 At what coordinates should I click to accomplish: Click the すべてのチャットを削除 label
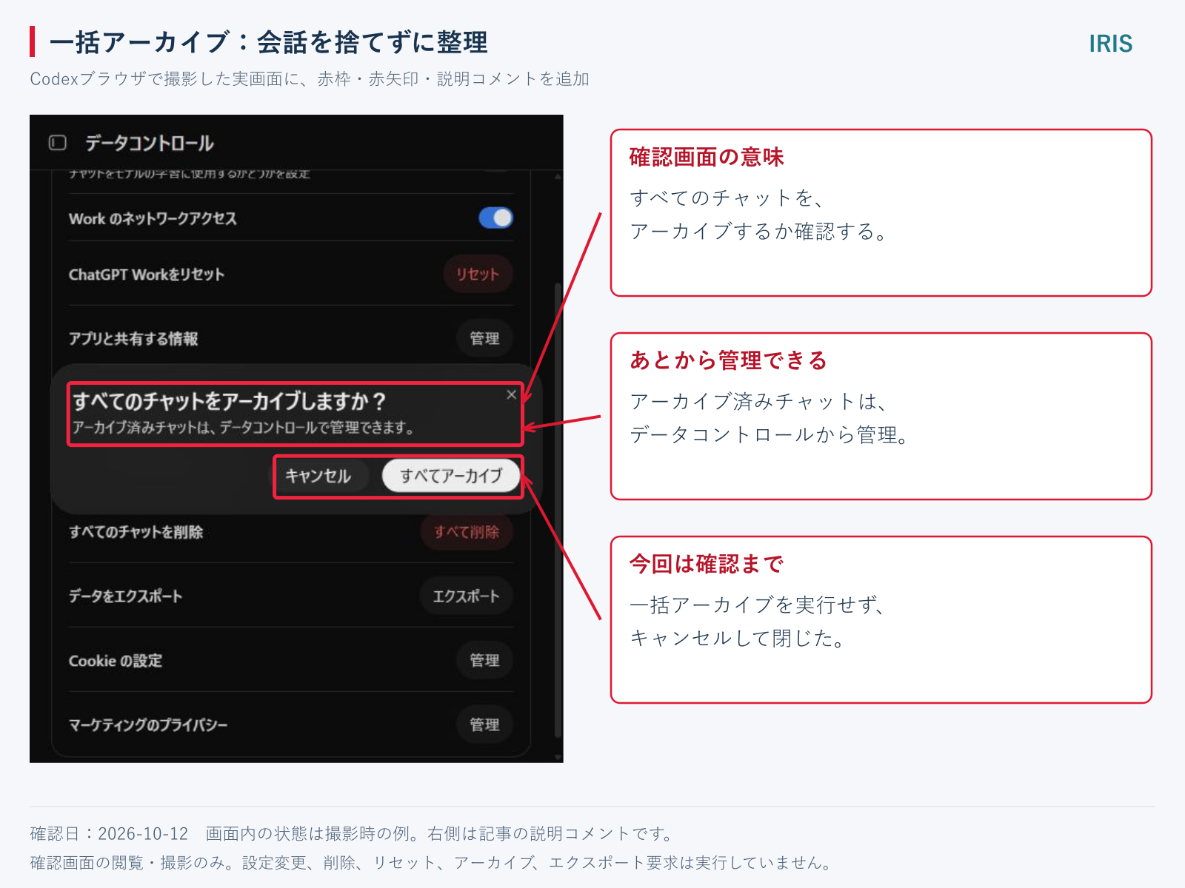click(136, 532)
